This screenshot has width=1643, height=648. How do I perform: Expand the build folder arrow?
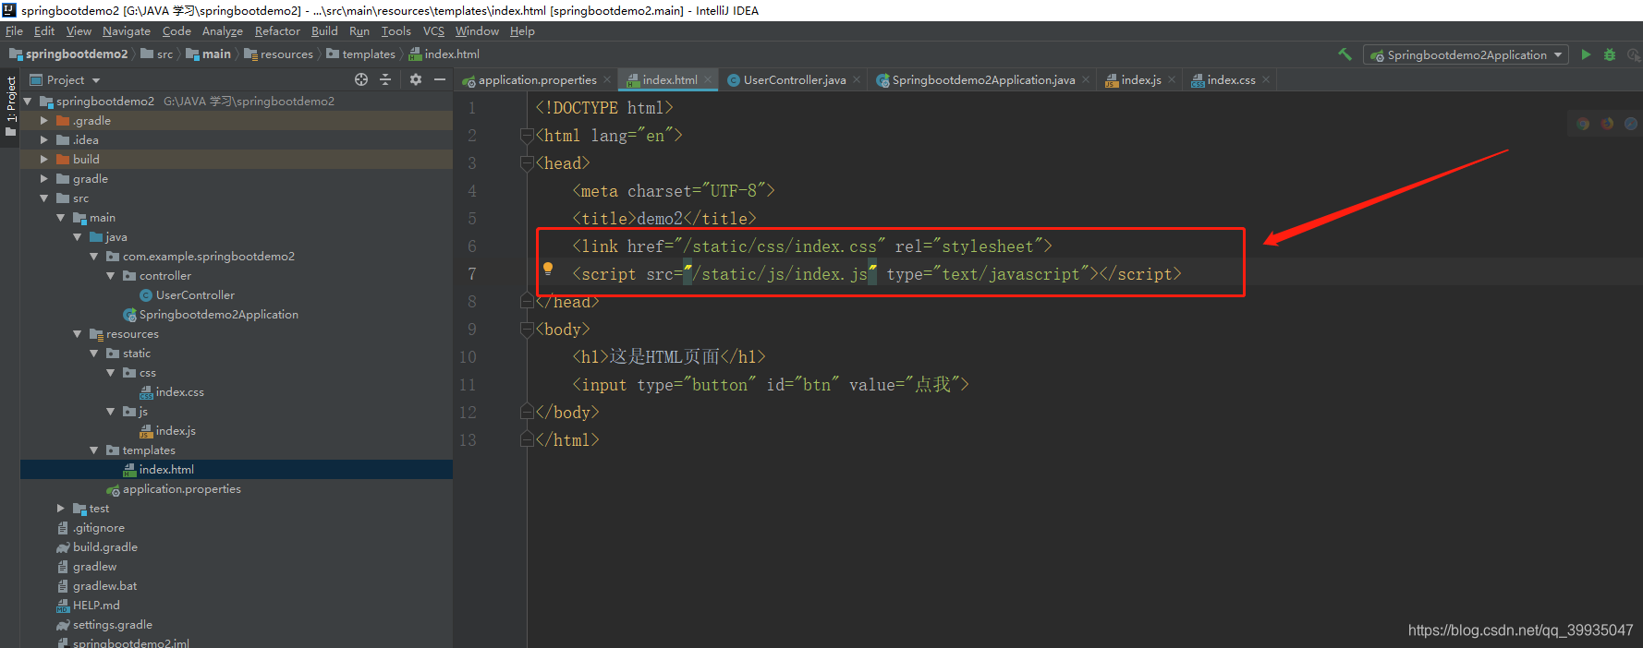(43, 160)
